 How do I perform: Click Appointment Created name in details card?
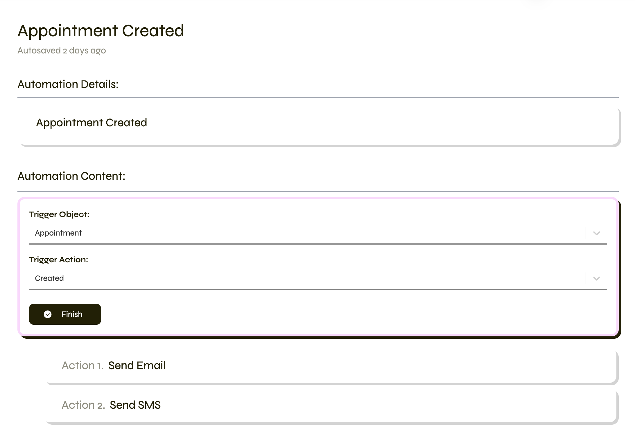(92, 123)
